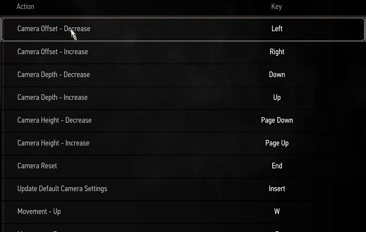Select the Camera Height - Increase action
The height and width of the screenshot is (232, 366).
click(53, 143)
